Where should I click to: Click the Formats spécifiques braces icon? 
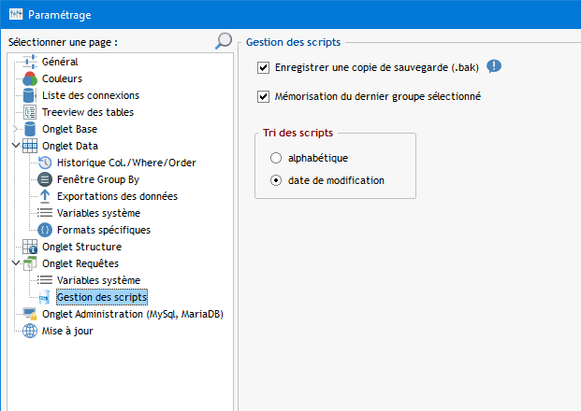coord(45,230)
